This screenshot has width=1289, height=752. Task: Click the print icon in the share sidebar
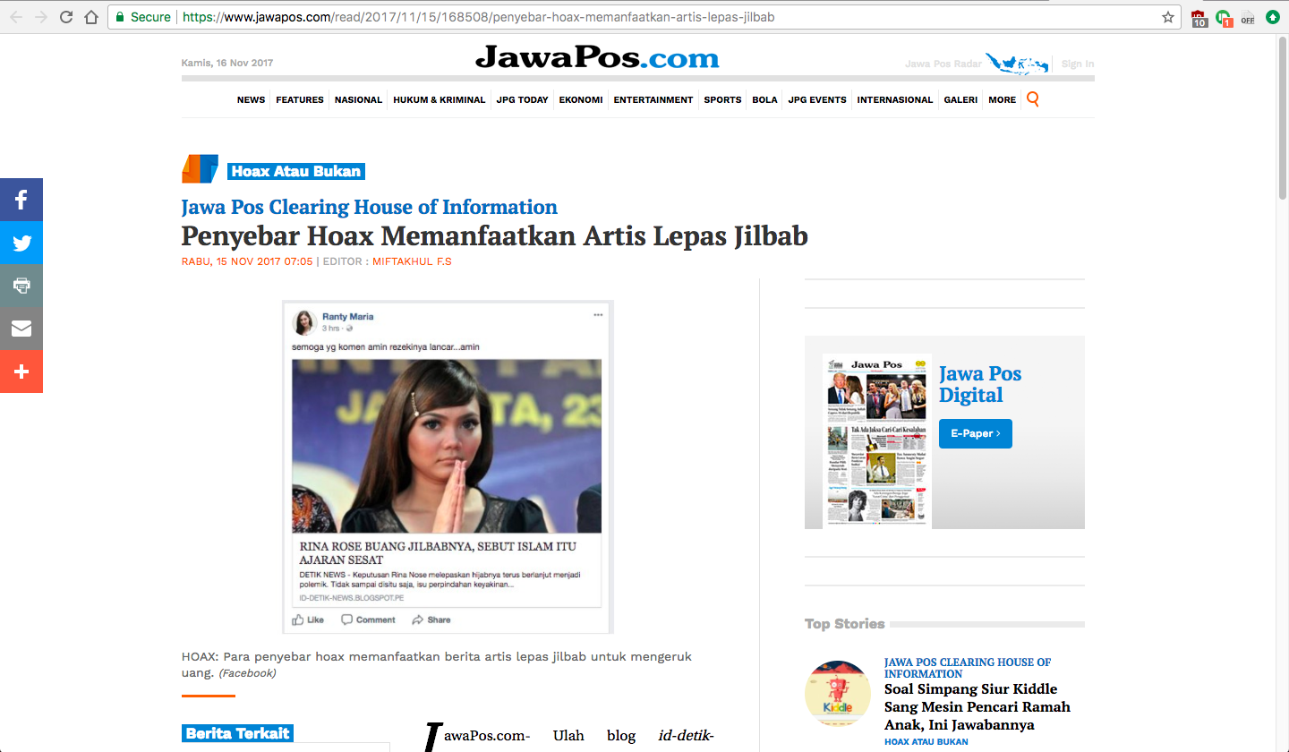(x=21, y=286)
